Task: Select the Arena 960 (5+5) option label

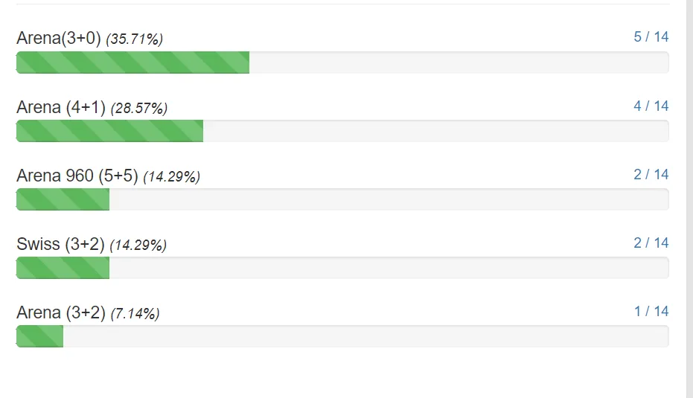Action: tap(77, 176)
